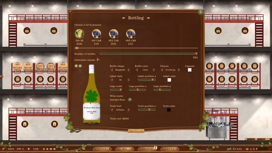Pick the 402 CAB lot icon
This screenshot has height=153, width=272.
(113, 33)
